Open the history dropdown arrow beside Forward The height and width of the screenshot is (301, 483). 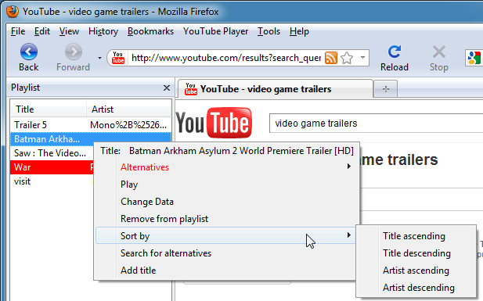point(99,58)
